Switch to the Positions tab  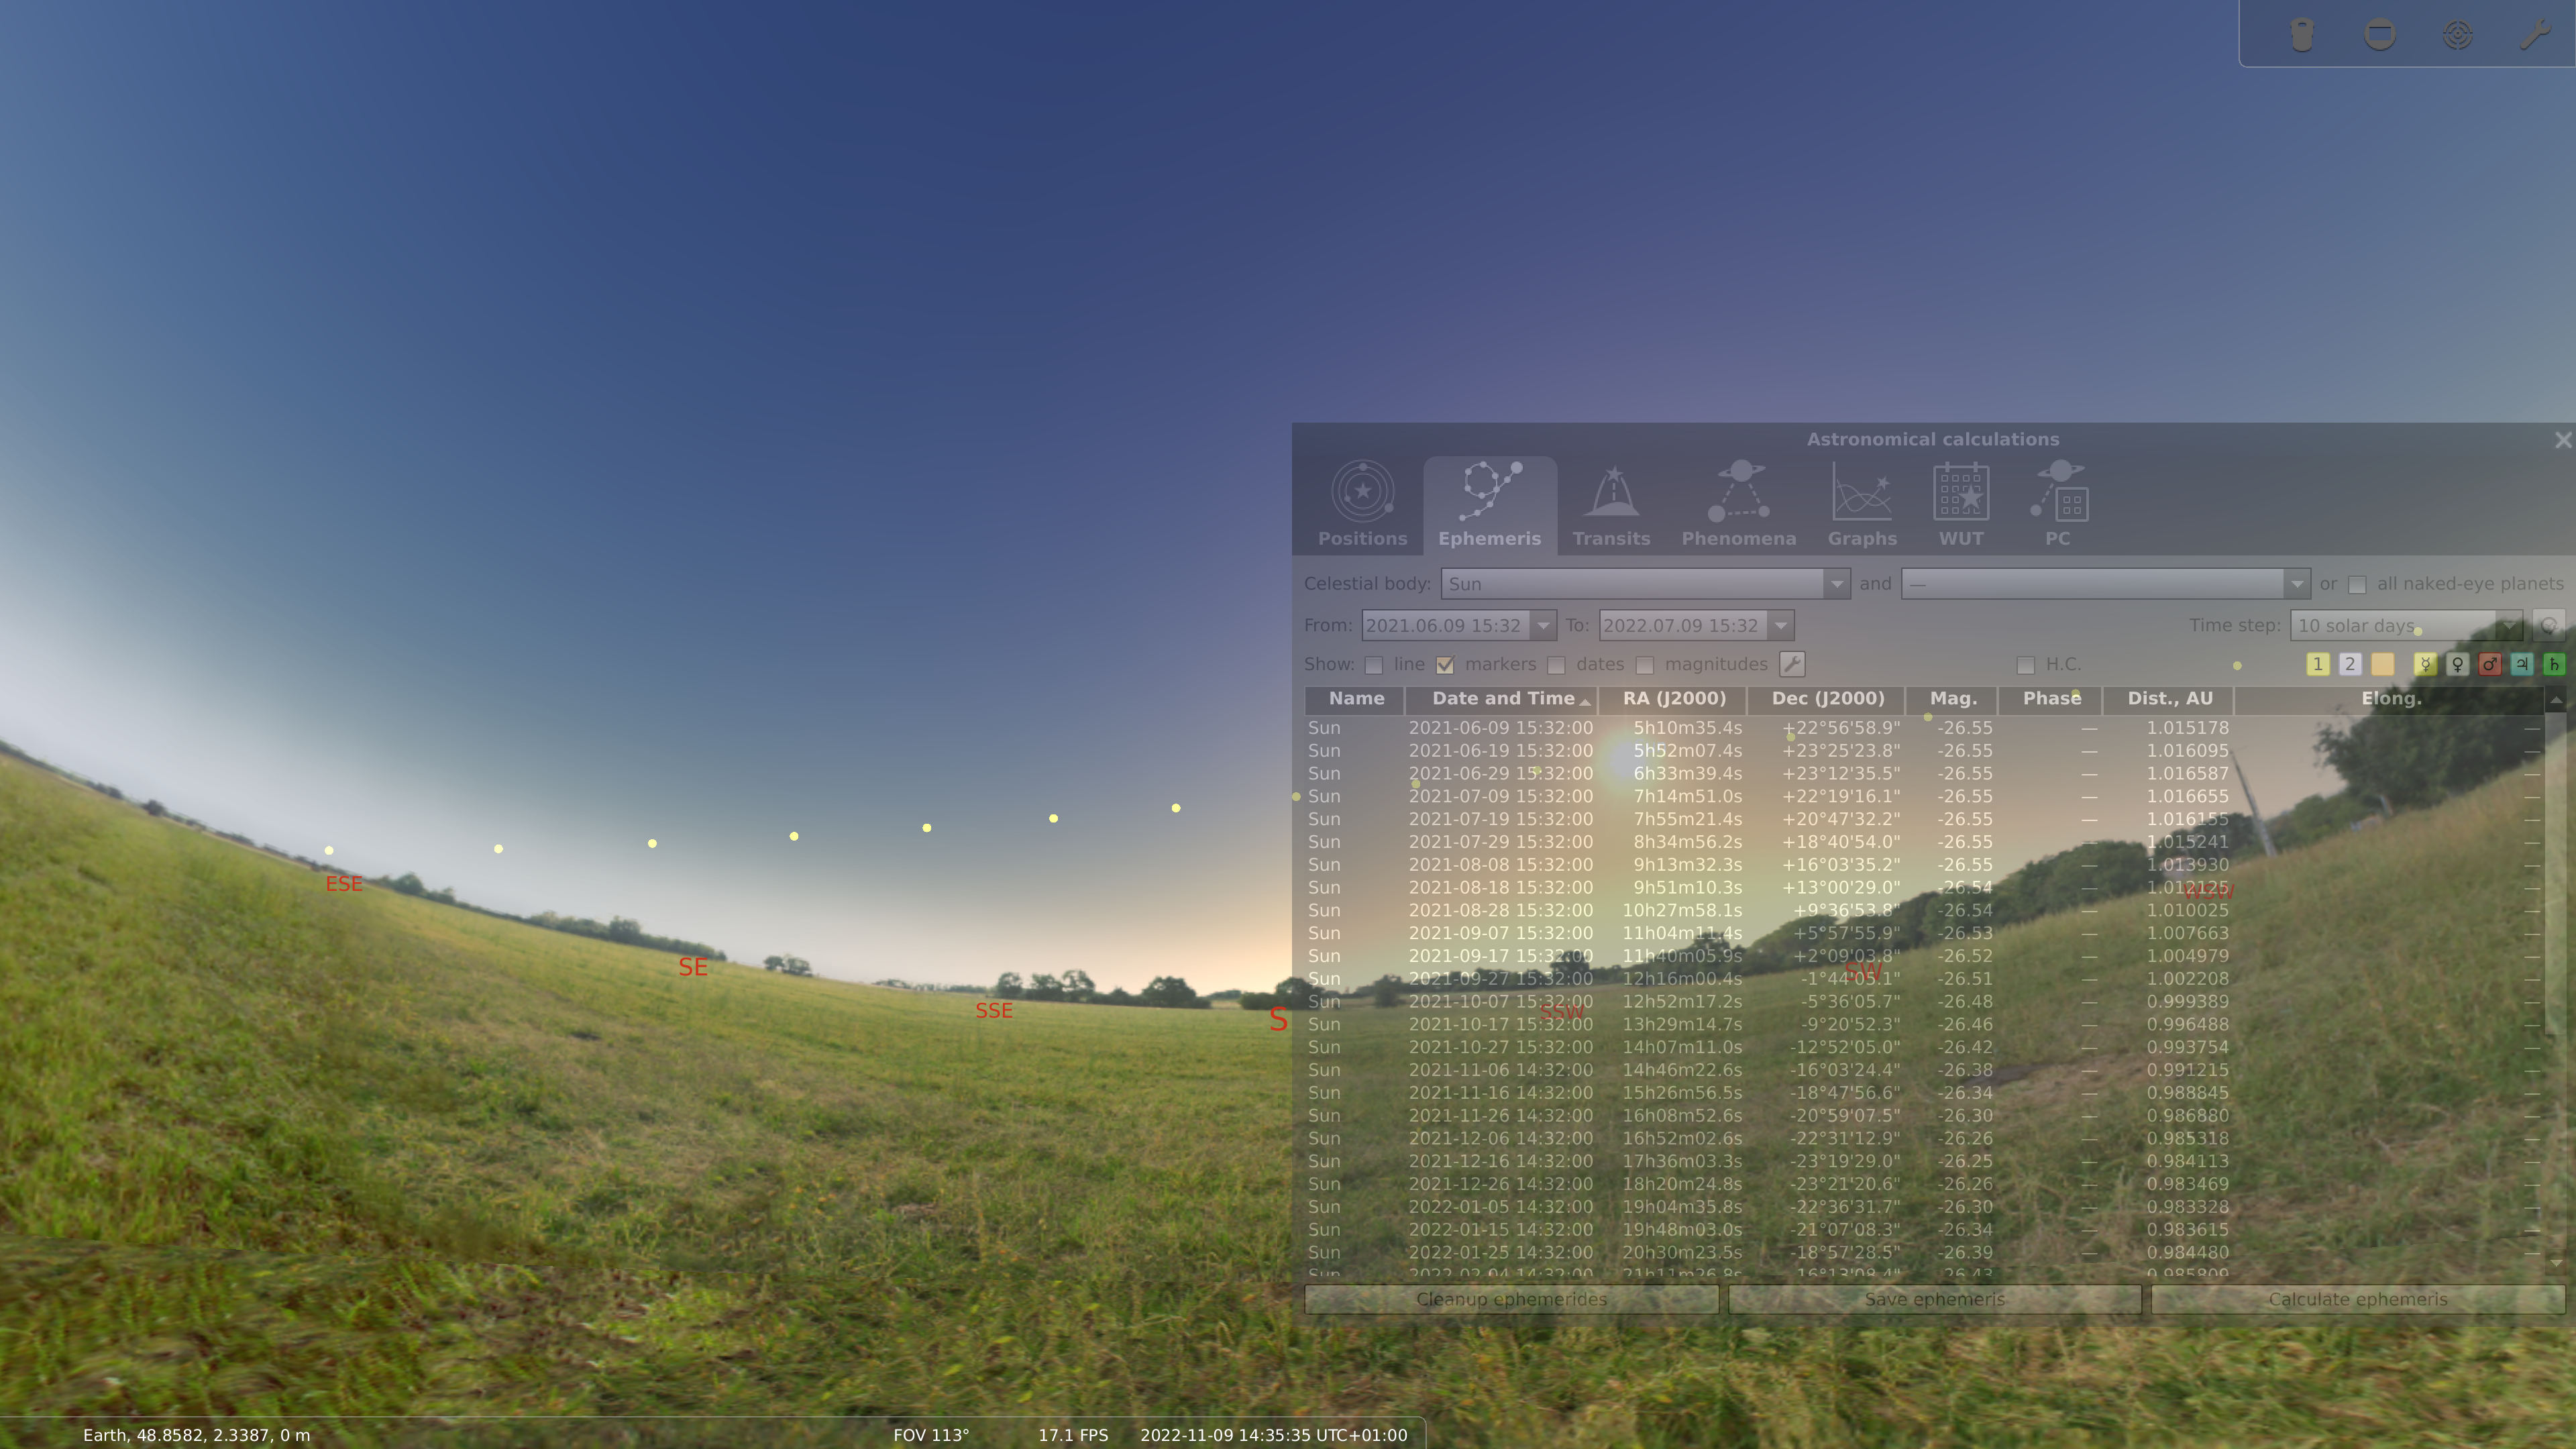pos(1362,505)
